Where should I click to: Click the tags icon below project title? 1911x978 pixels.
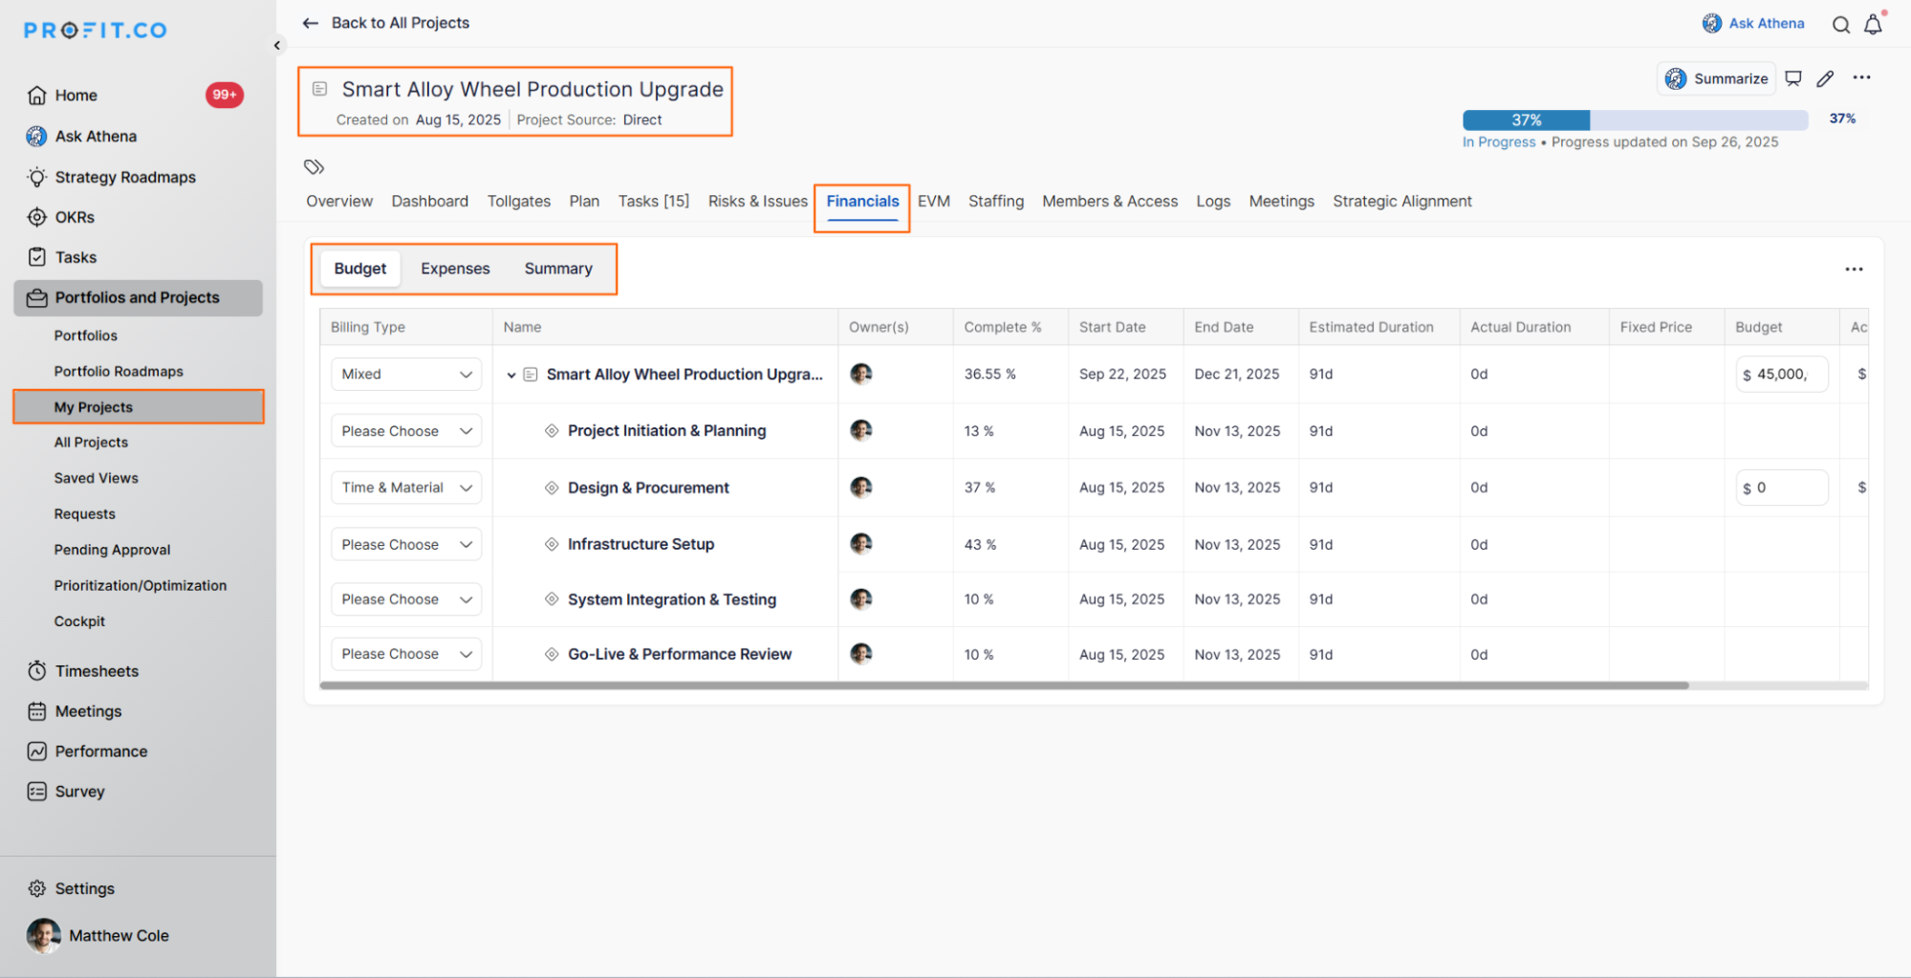[x=315, y=167]
